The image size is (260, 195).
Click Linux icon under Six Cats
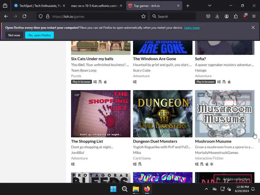(x=100, y=82)
